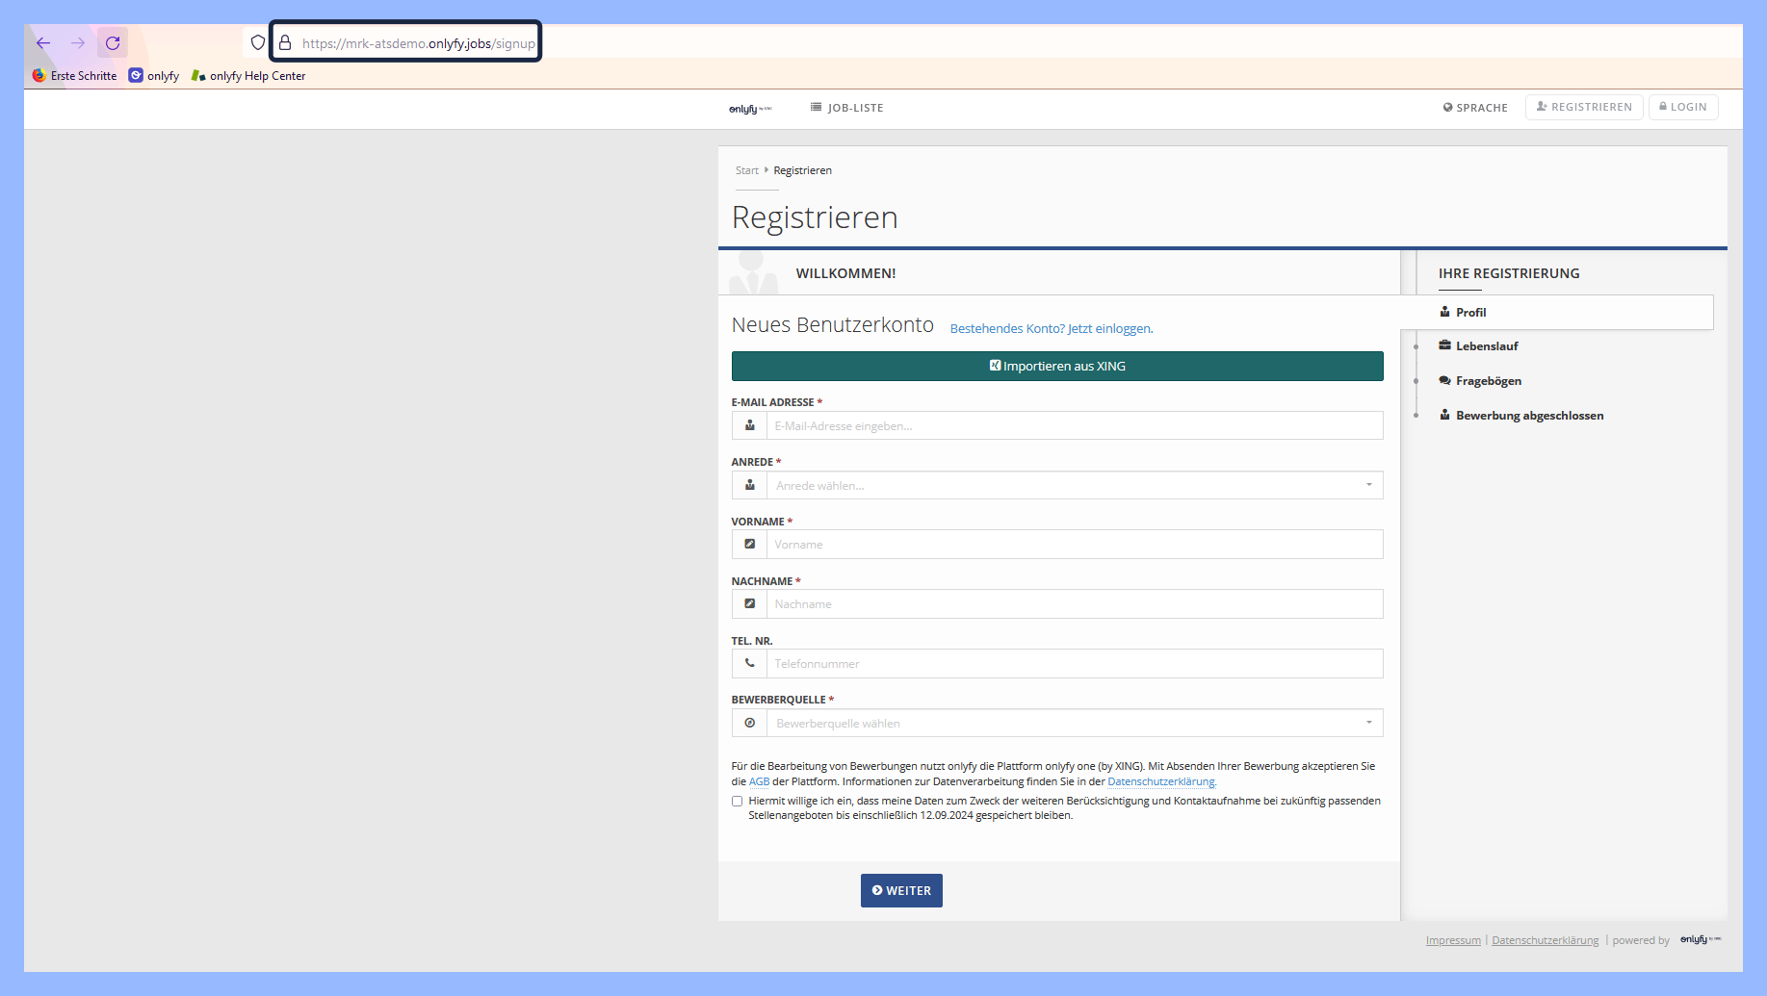The height and width of the screenshot is (996, 1767).
Task: Click the person icon beside E-Mail Adresse field
Action: point(749,425)
